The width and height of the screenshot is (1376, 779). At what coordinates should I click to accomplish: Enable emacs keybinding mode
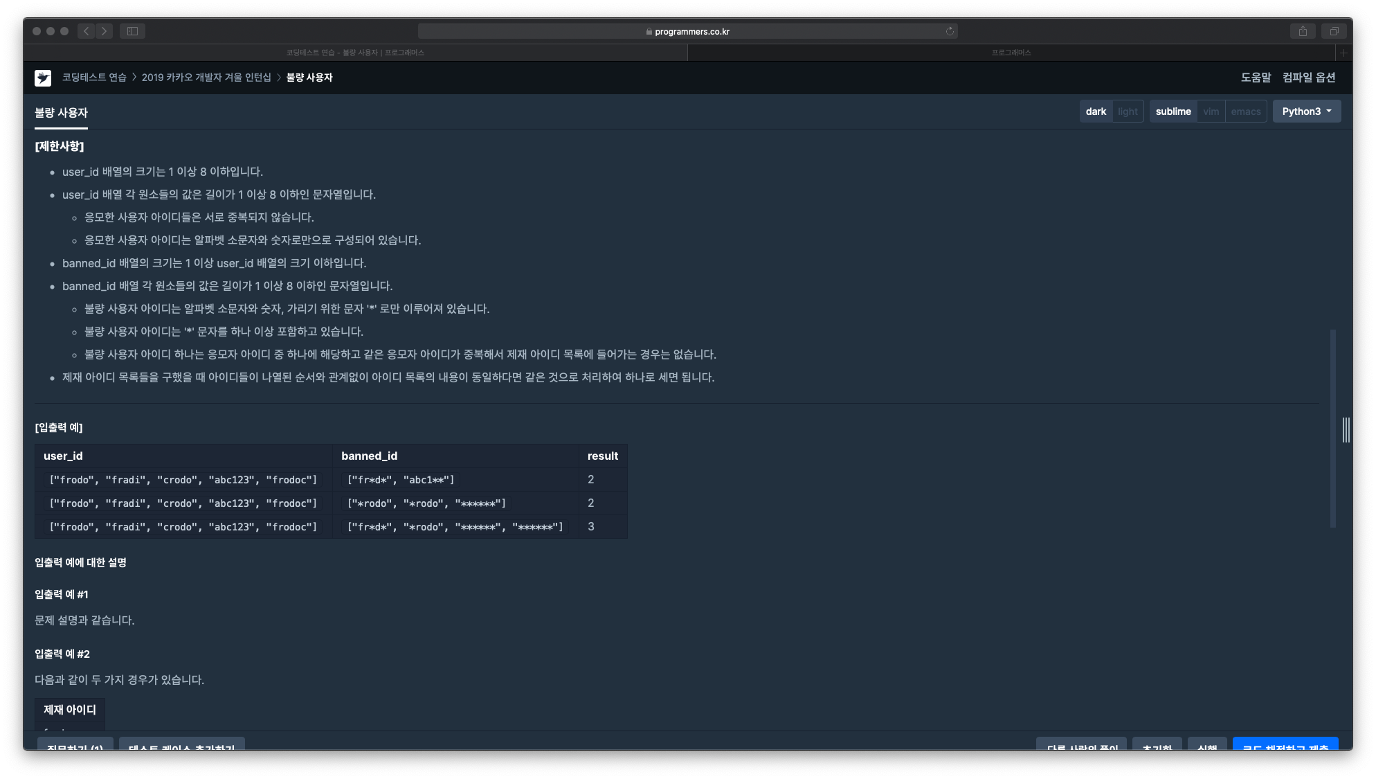(x=1245, y=111)
